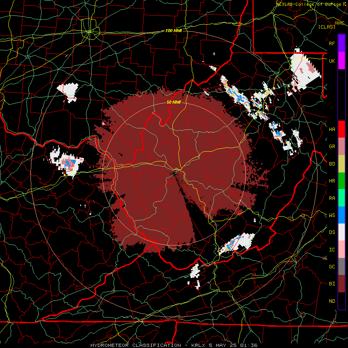Click the BI dark red legend swatch
Screen dimensions: 348x348
(x=341, y=284)
